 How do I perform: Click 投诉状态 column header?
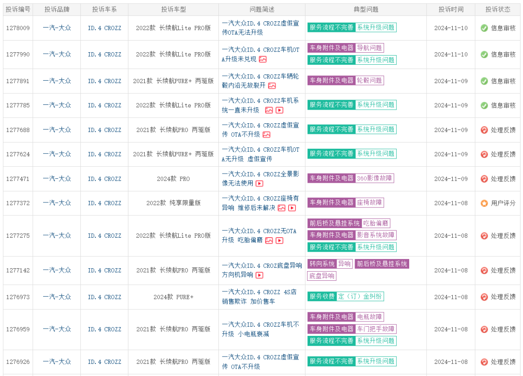pos(498,9)
